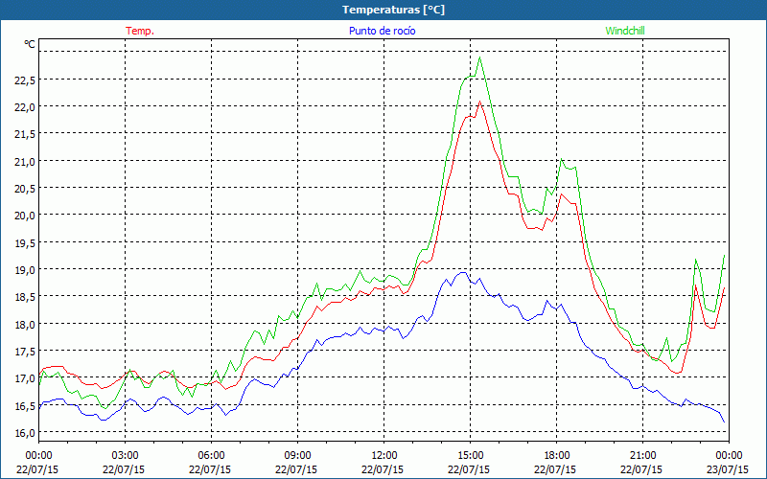Click the Temperaturas [°C] chart title

click(393, 10)
